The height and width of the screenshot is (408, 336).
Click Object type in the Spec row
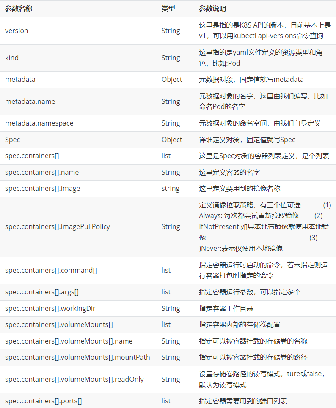pyautogui.click(x=172, y=140)
